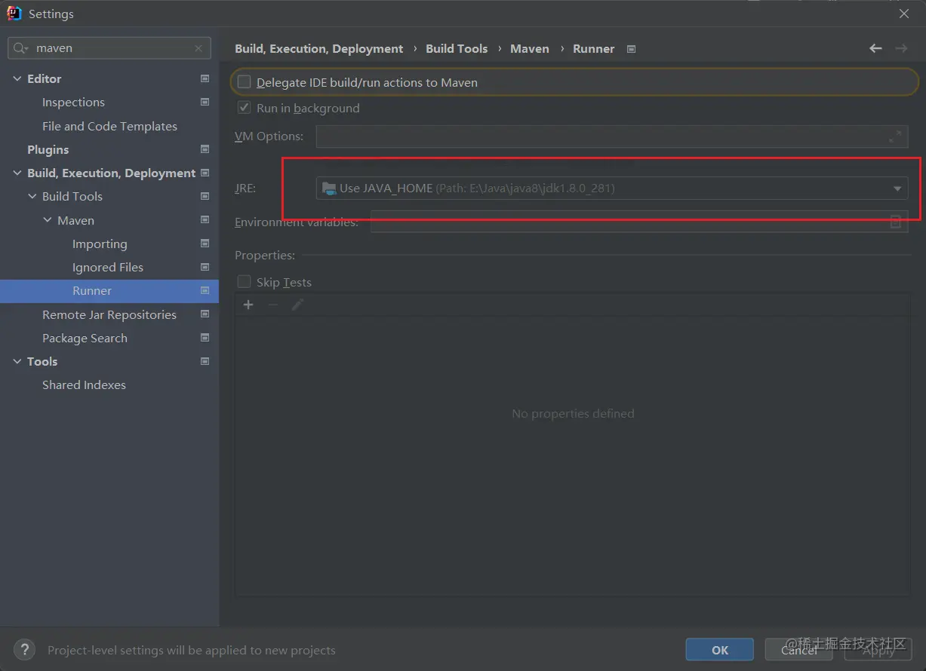The width and height of the screenshot is (926, 671).
Task: Enable the Skip Tests checkbox
Action: 244,282
